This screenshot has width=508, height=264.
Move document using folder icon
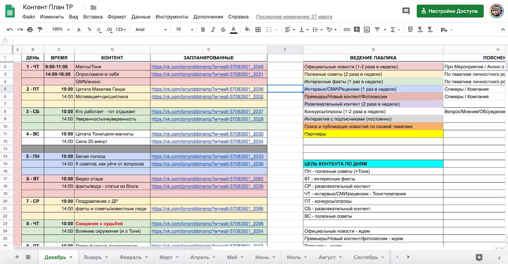tap(93, 7)
